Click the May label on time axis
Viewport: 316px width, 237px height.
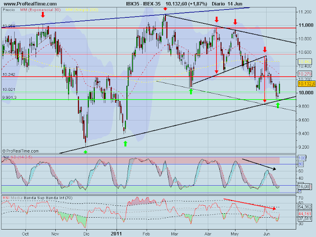[235, 234]
